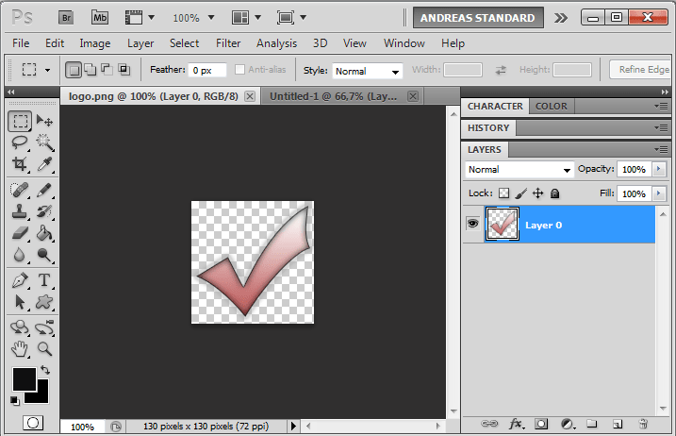The width and height of the screenshot is (676, 436).
Task: Select the History Brush tool
Action: coord(44,211)
